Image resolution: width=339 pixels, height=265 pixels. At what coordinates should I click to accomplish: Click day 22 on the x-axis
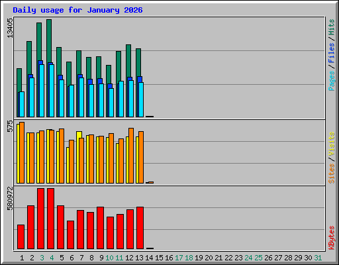click(228, 258)
